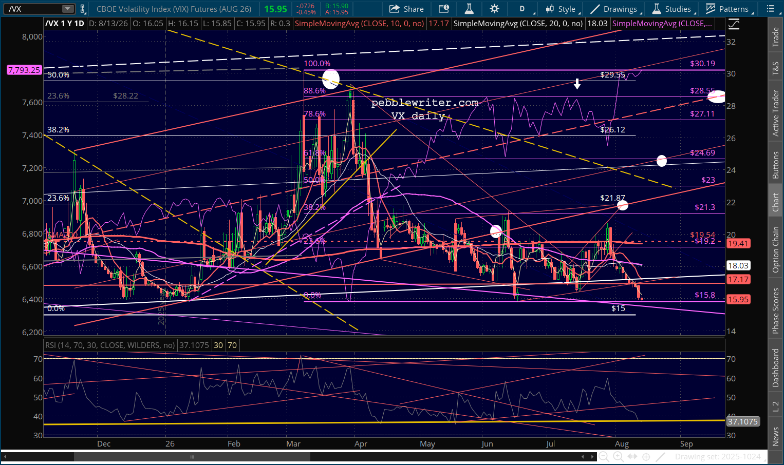Open the Buttons side tab
This screenshot has height=465, width=784.
pos(776,165)
